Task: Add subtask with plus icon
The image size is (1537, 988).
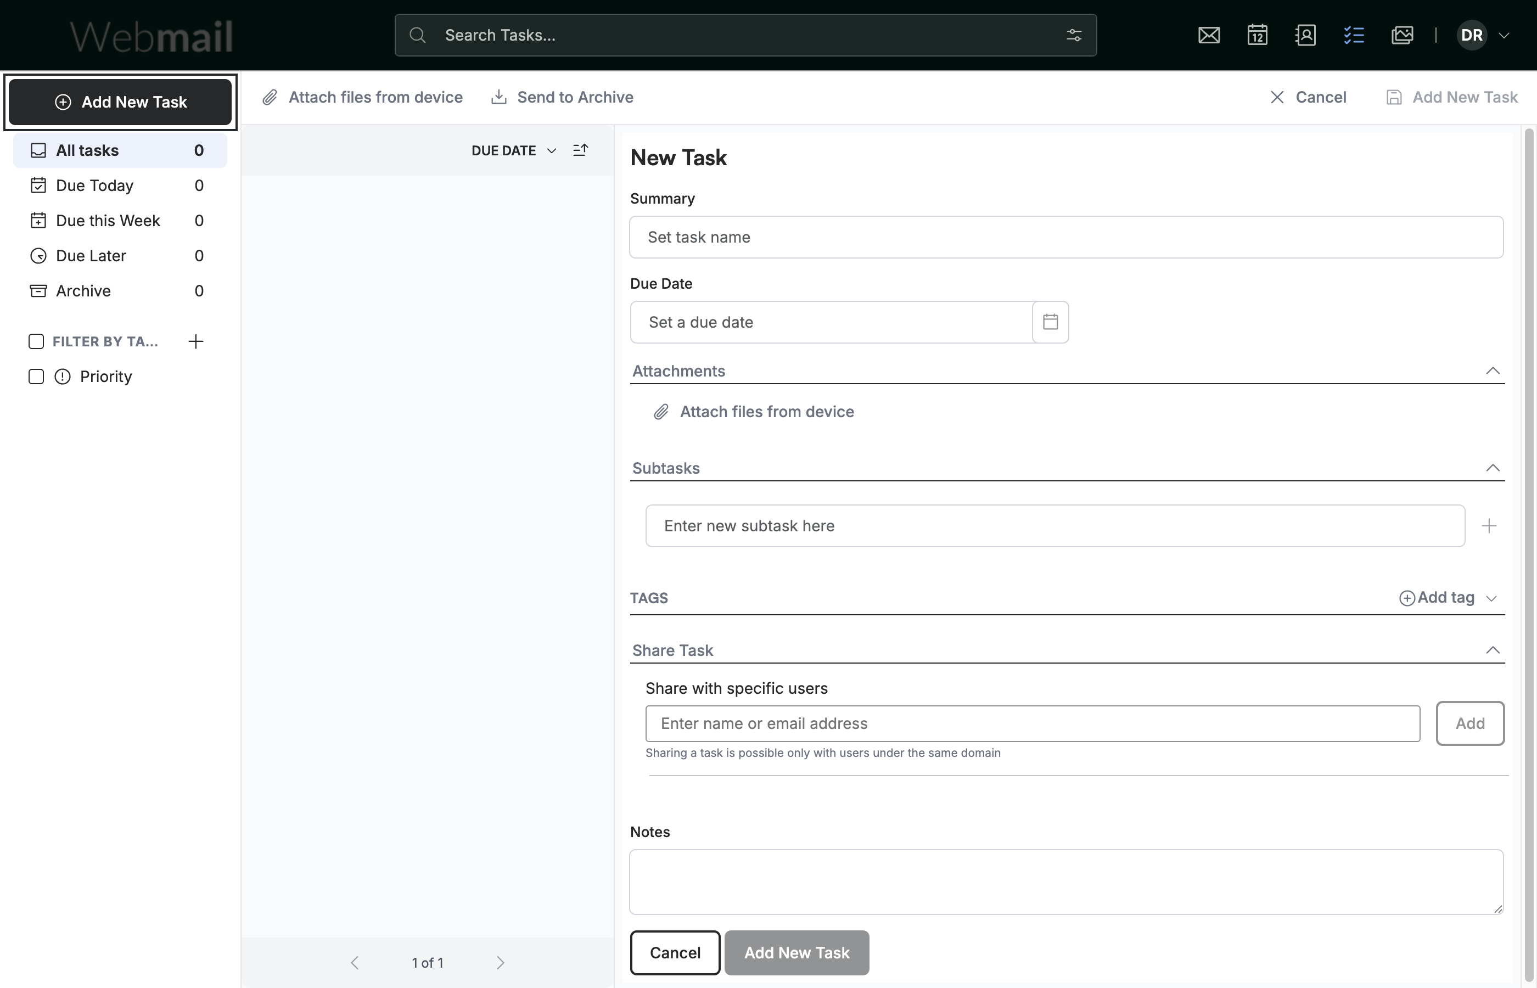Action: pyautogui.click(x=1489, y=526)
